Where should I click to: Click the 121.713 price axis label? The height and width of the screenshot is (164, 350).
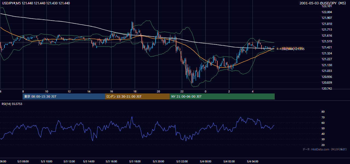(x=327, y=30)
